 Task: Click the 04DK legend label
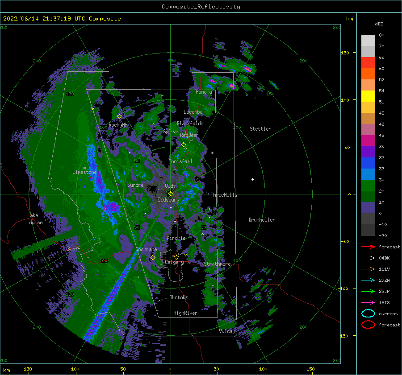[x=384, y=258]
